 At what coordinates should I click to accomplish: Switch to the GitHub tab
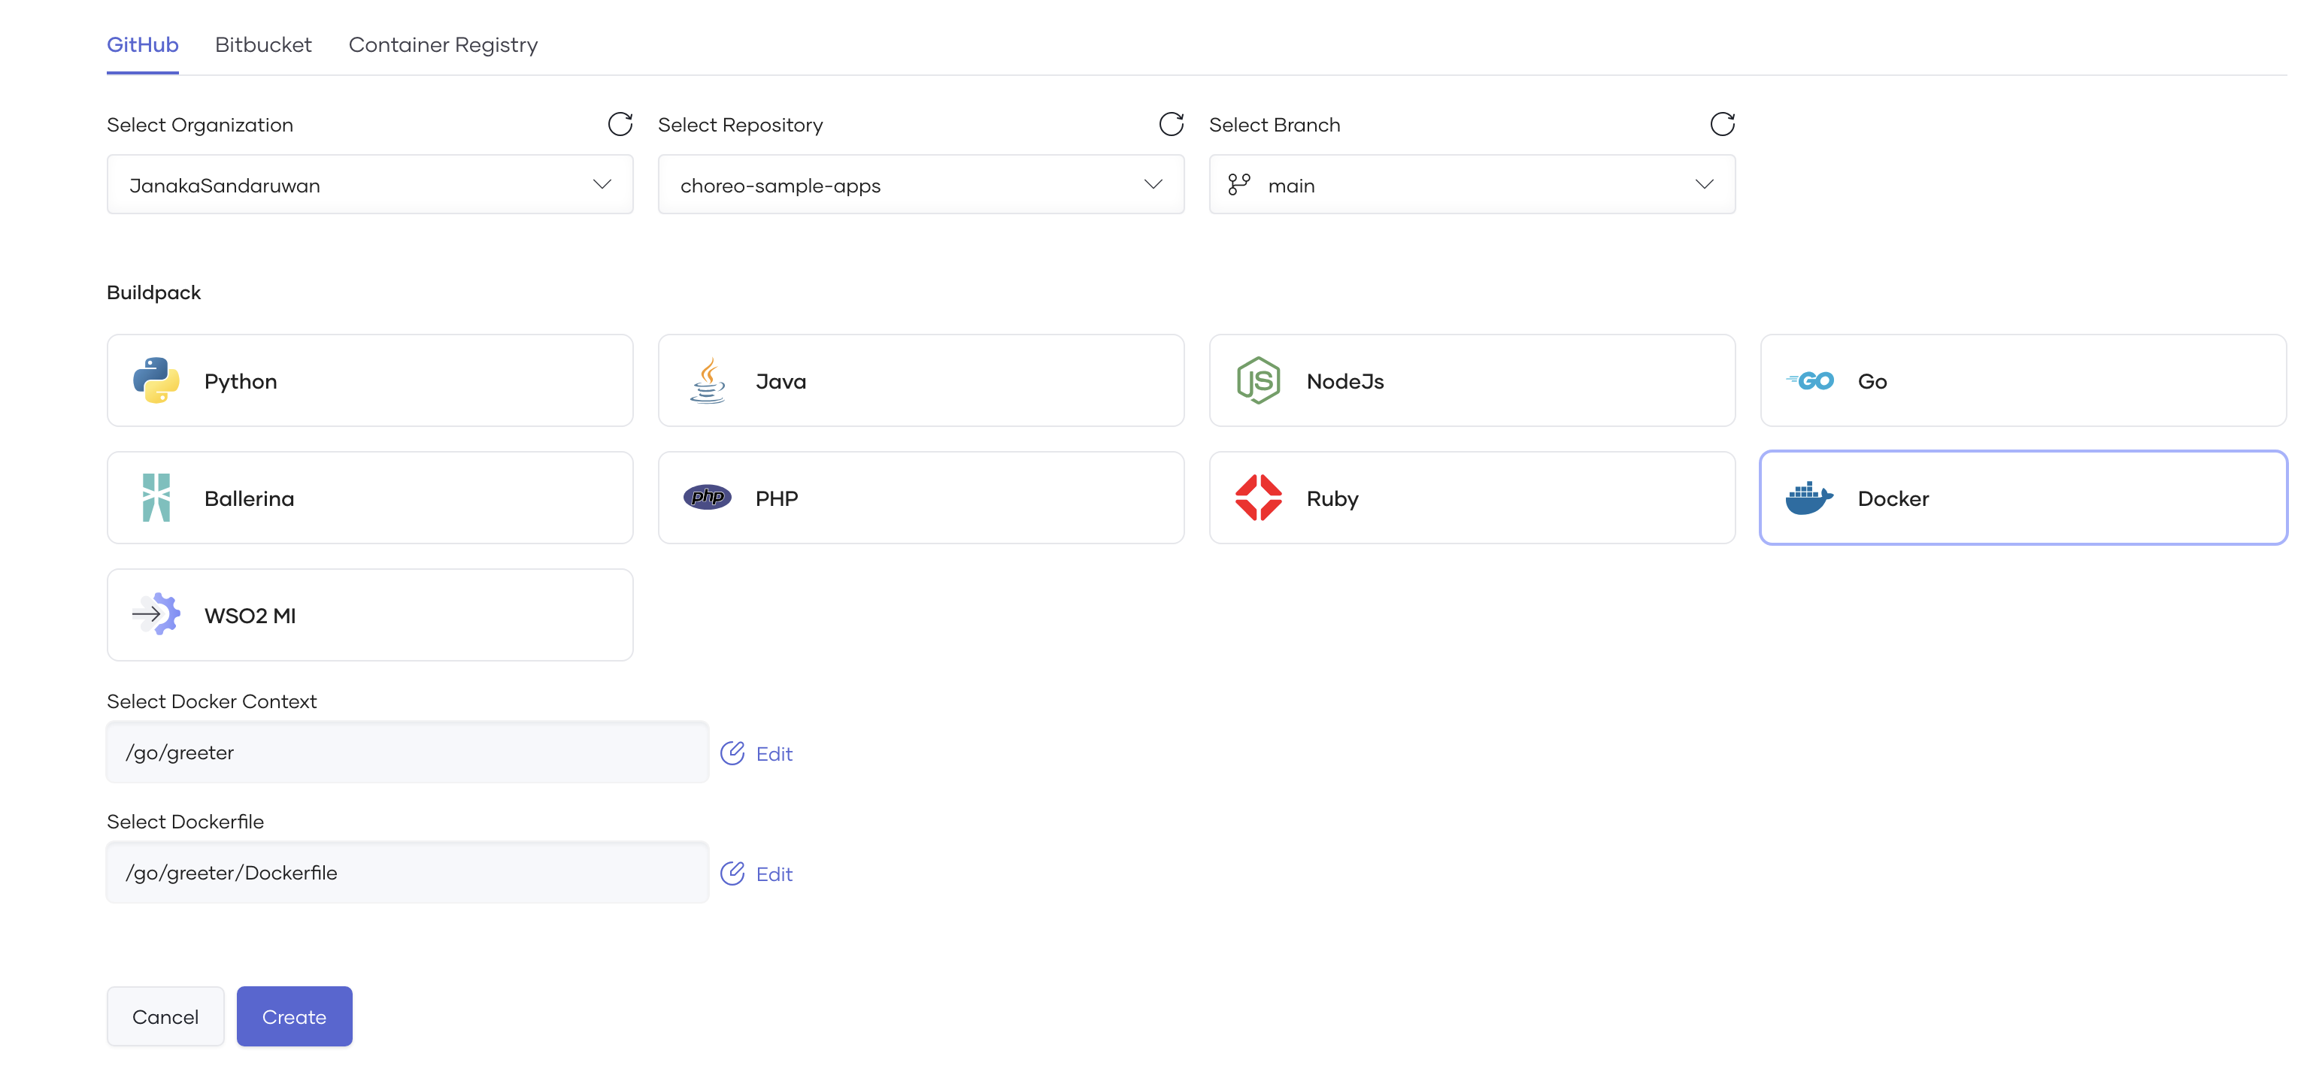coord(143,45)
